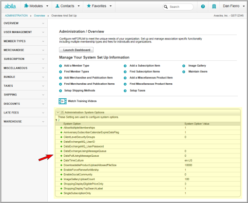Viewport: 248px width, 203px height.
Task: Click the green arrow beside AllowMultipleMemberships
Action: click(61, 128)
